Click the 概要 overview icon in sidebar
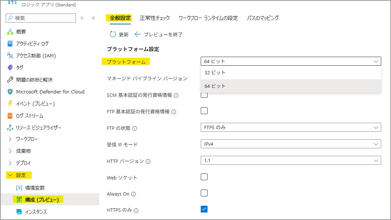 point(10,32)
